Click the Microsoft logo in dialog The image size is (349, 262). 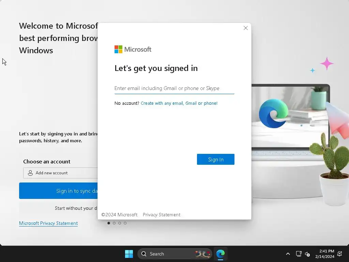133,49
